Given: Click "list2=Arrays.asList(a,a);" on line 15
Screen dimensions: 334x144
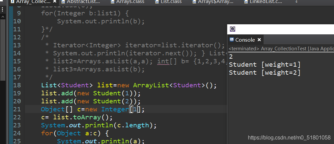Looking at the screenshot, I should (103, 61).
